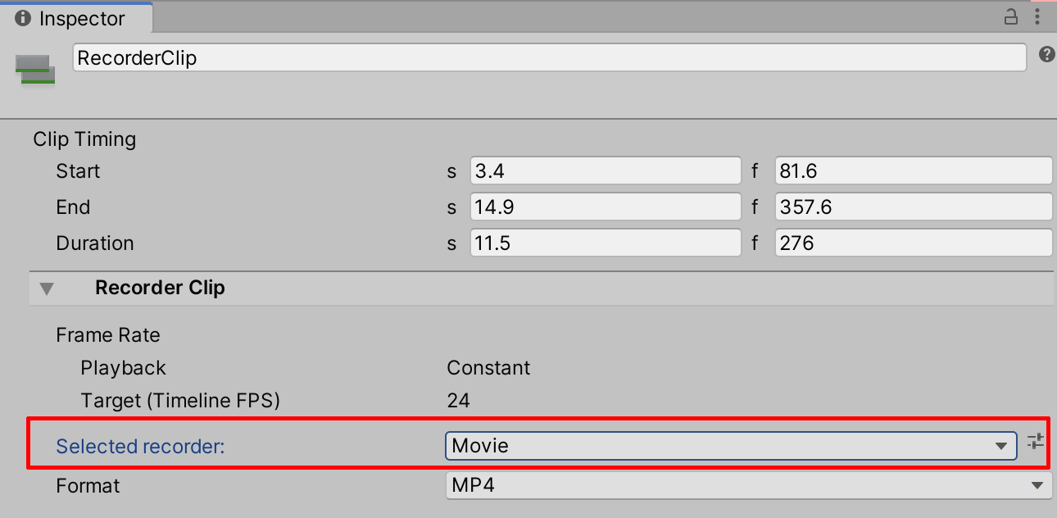Click the Duration seconds field
The image size is (1057, 518).
pos(606,243)
